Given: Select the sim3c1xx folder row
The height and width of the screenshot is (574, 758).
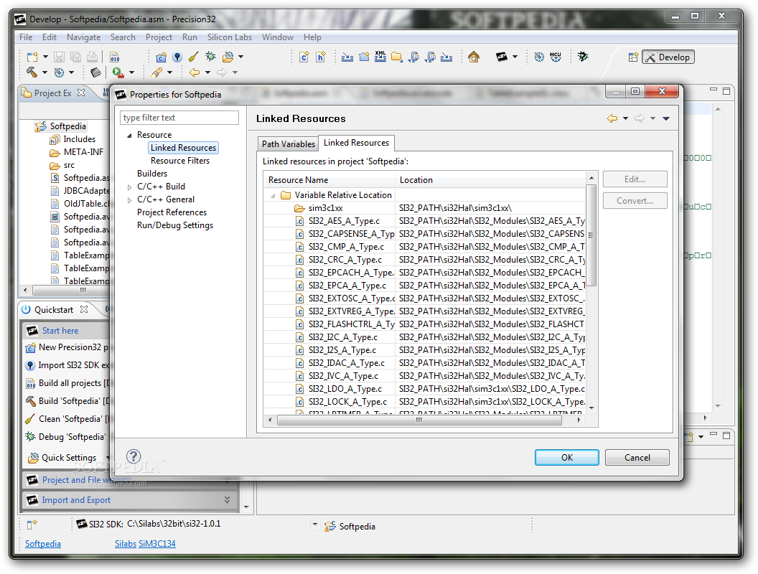Looking at the screenshot, I should (x=424, y=208).
